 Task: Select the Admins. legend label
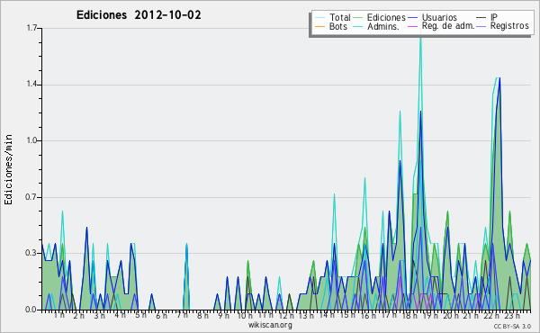383,26
